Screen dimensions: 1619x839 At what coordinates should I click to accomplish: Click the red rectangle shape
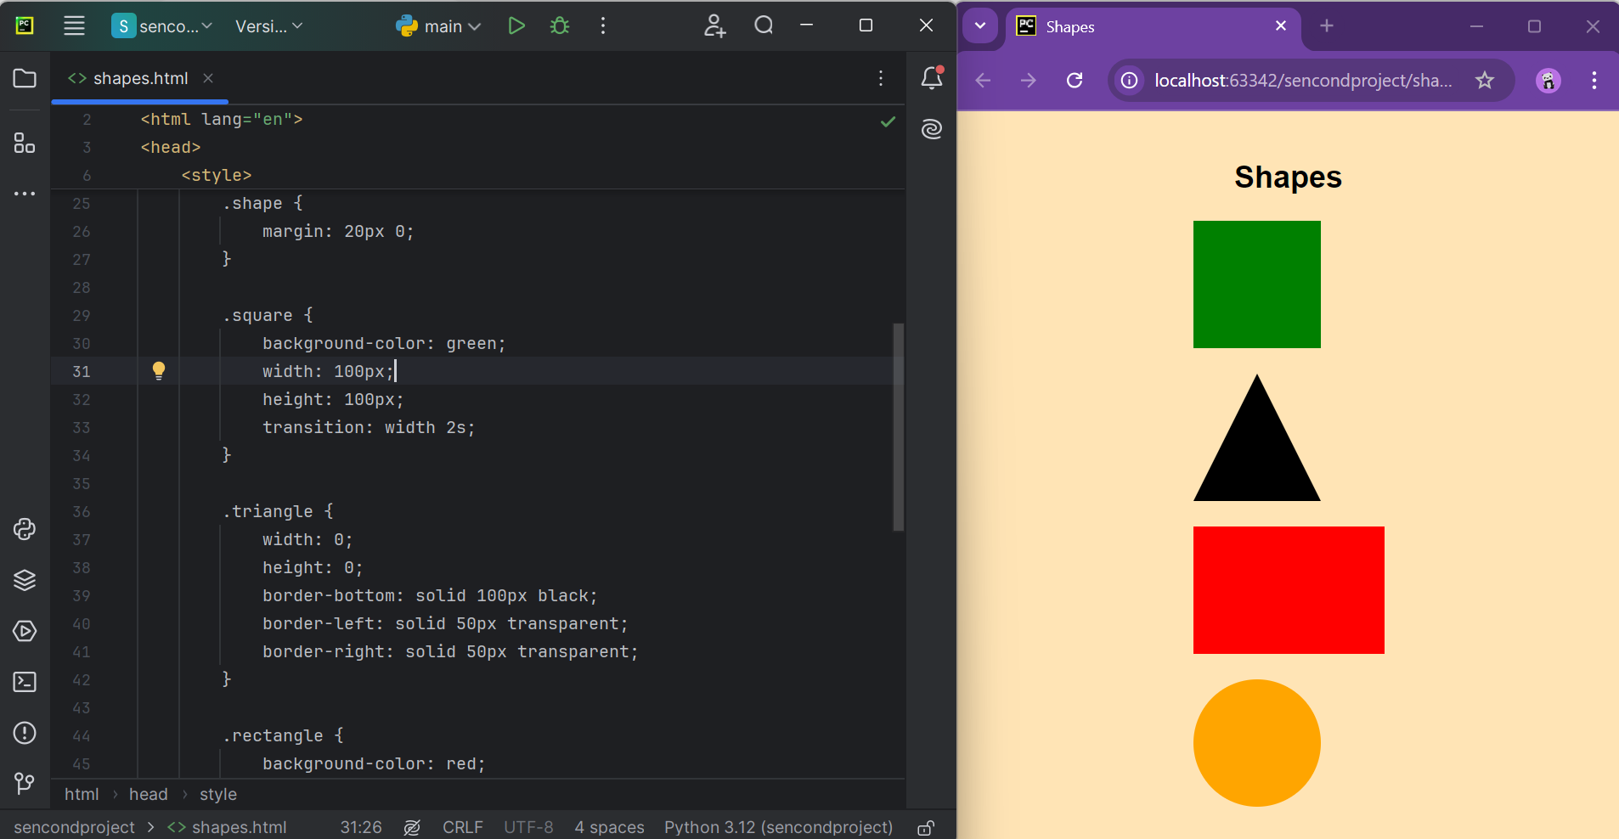[x=1289, y=590]
